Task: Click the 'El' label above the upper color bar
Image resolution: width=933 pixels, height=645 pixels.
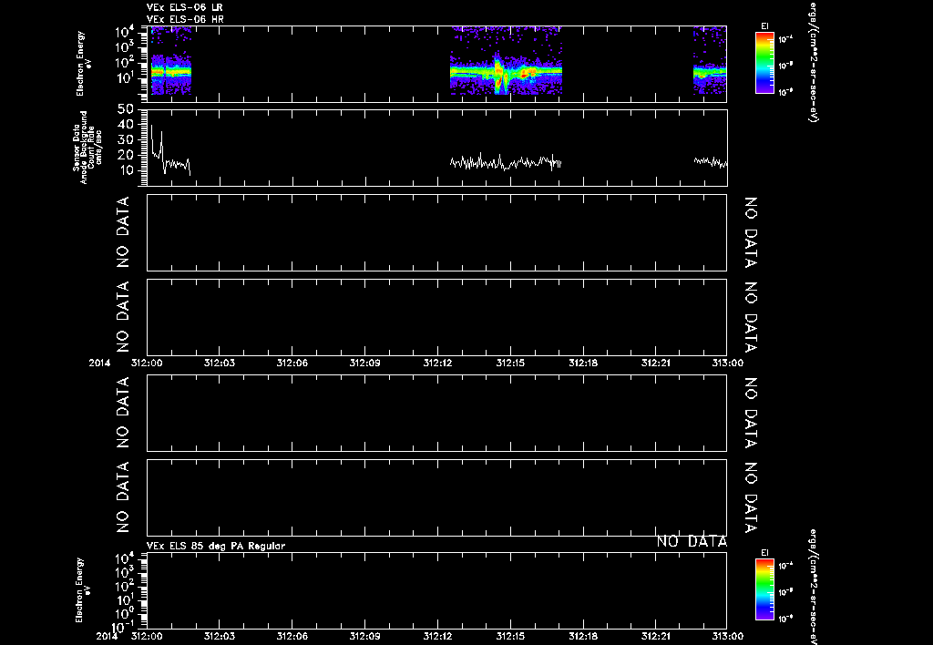Action: [764, 26]
